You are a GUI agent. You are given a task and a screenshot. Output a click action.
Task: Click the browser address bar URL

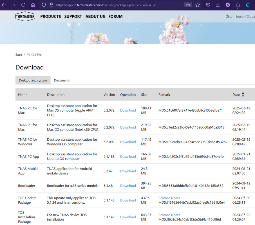tap(106, 5)
